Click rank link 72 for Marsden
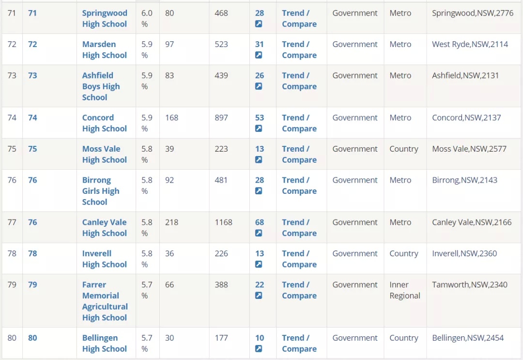The height and width of the screenshot is (360, 523). coord(32,44)
